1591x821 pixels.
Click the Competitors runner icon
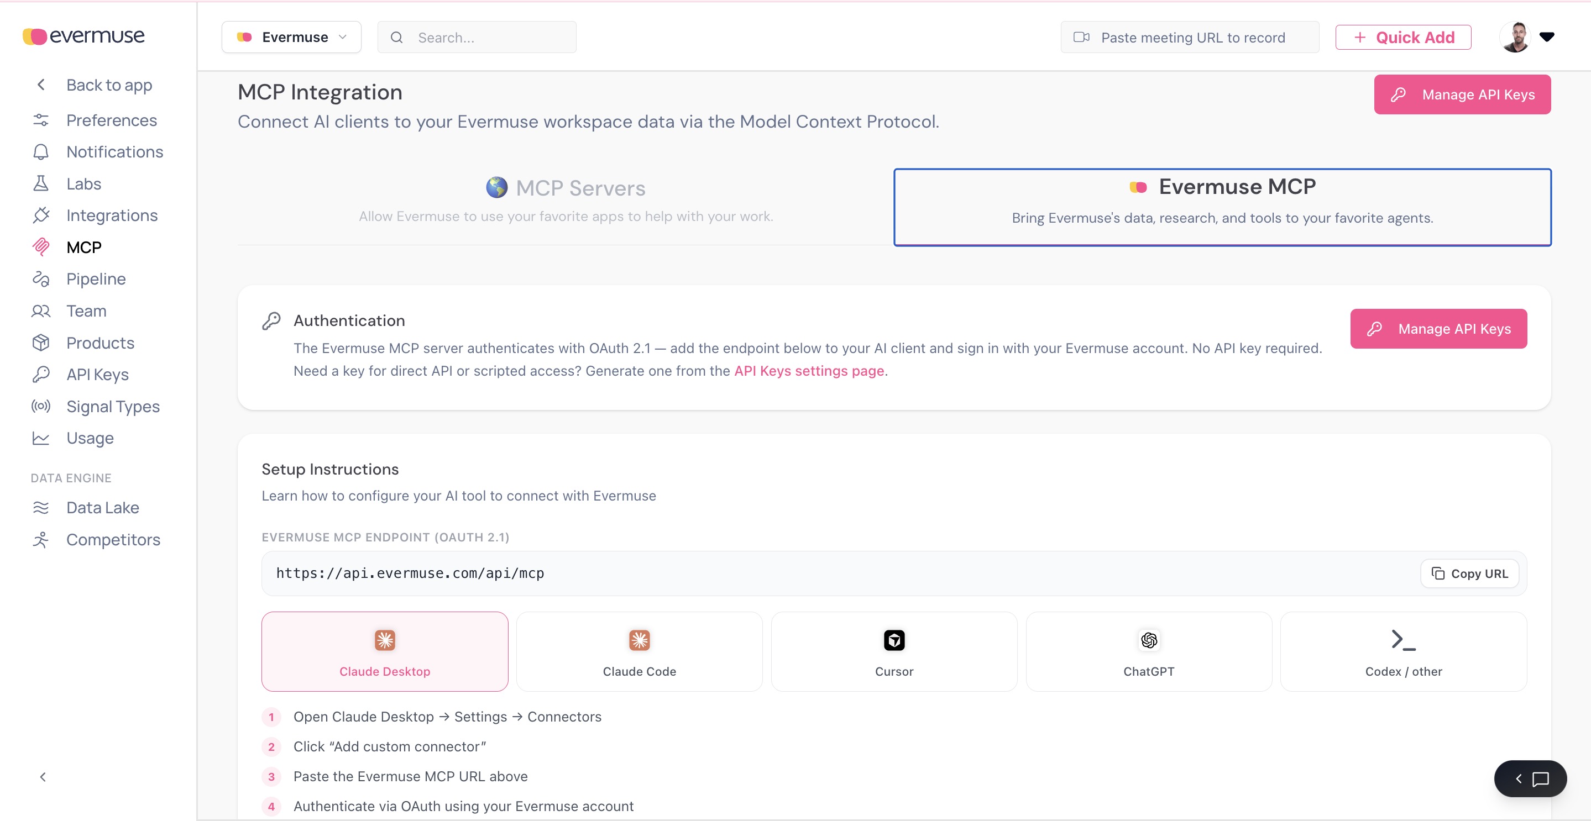click(41, 540)
